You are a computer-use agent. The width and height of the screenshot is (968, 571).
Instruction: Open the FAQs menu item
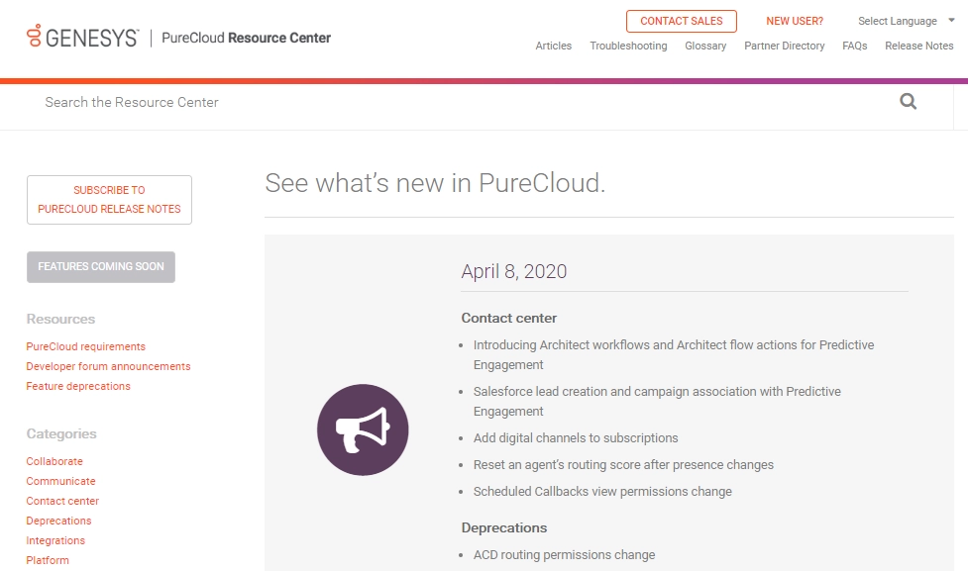(x=854, y=46)
